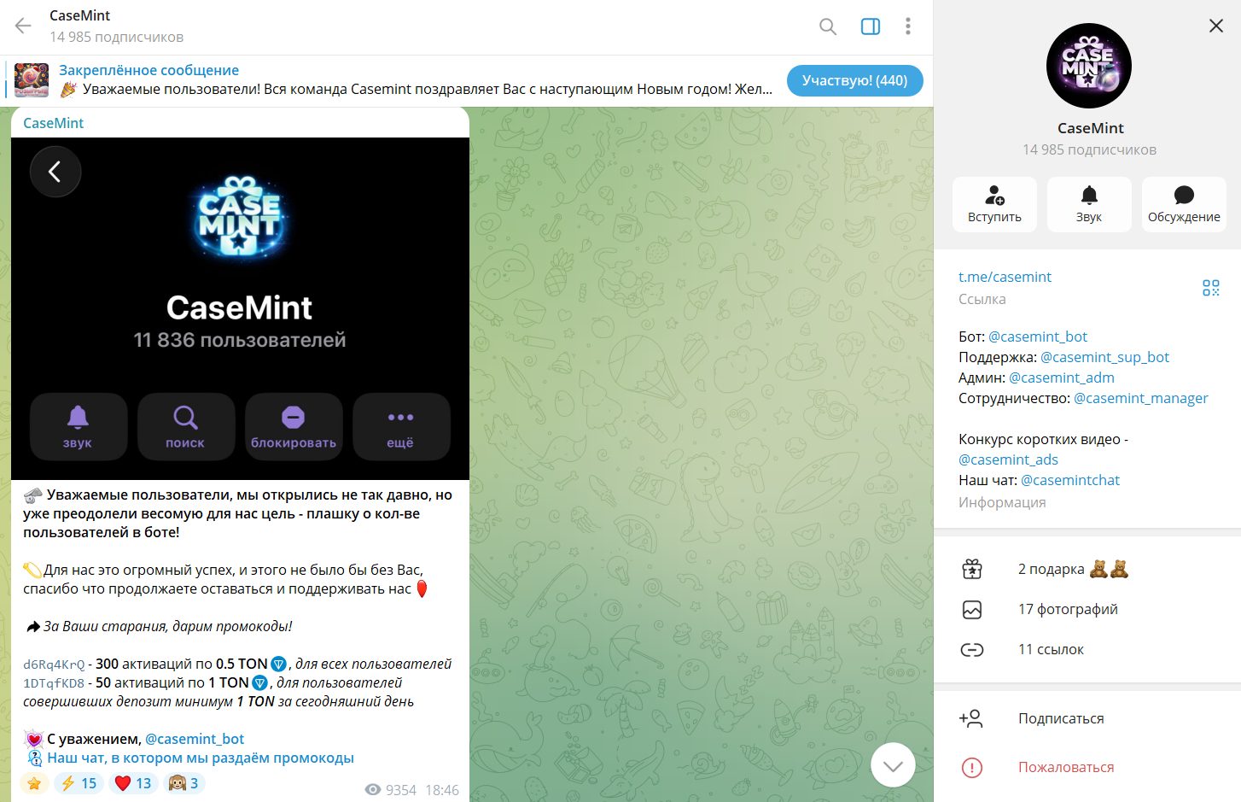Click the TON coin icon after "0.5 TON"
Viewport: 1241px width, 802px height.
click(279, 664)
